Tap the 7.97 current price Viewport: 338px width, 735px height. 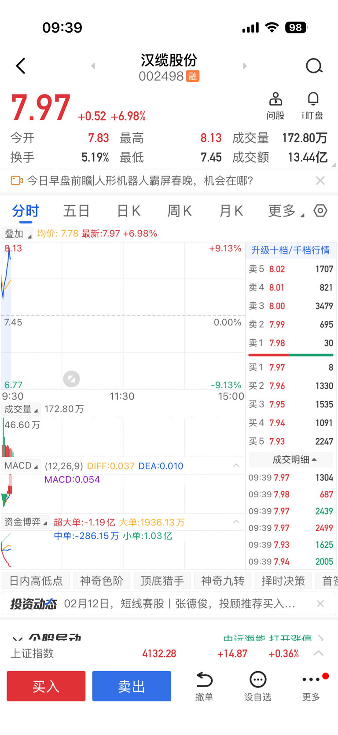coord(40,108)
